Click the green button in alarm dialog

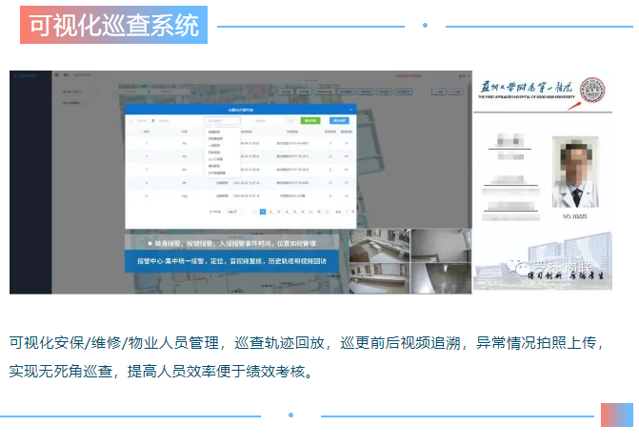pyautogui.click(x=310, y=121)
